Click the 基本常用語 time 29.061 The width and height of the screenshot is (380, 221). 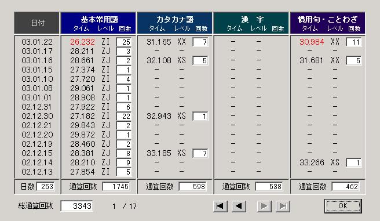click(82, 88)
